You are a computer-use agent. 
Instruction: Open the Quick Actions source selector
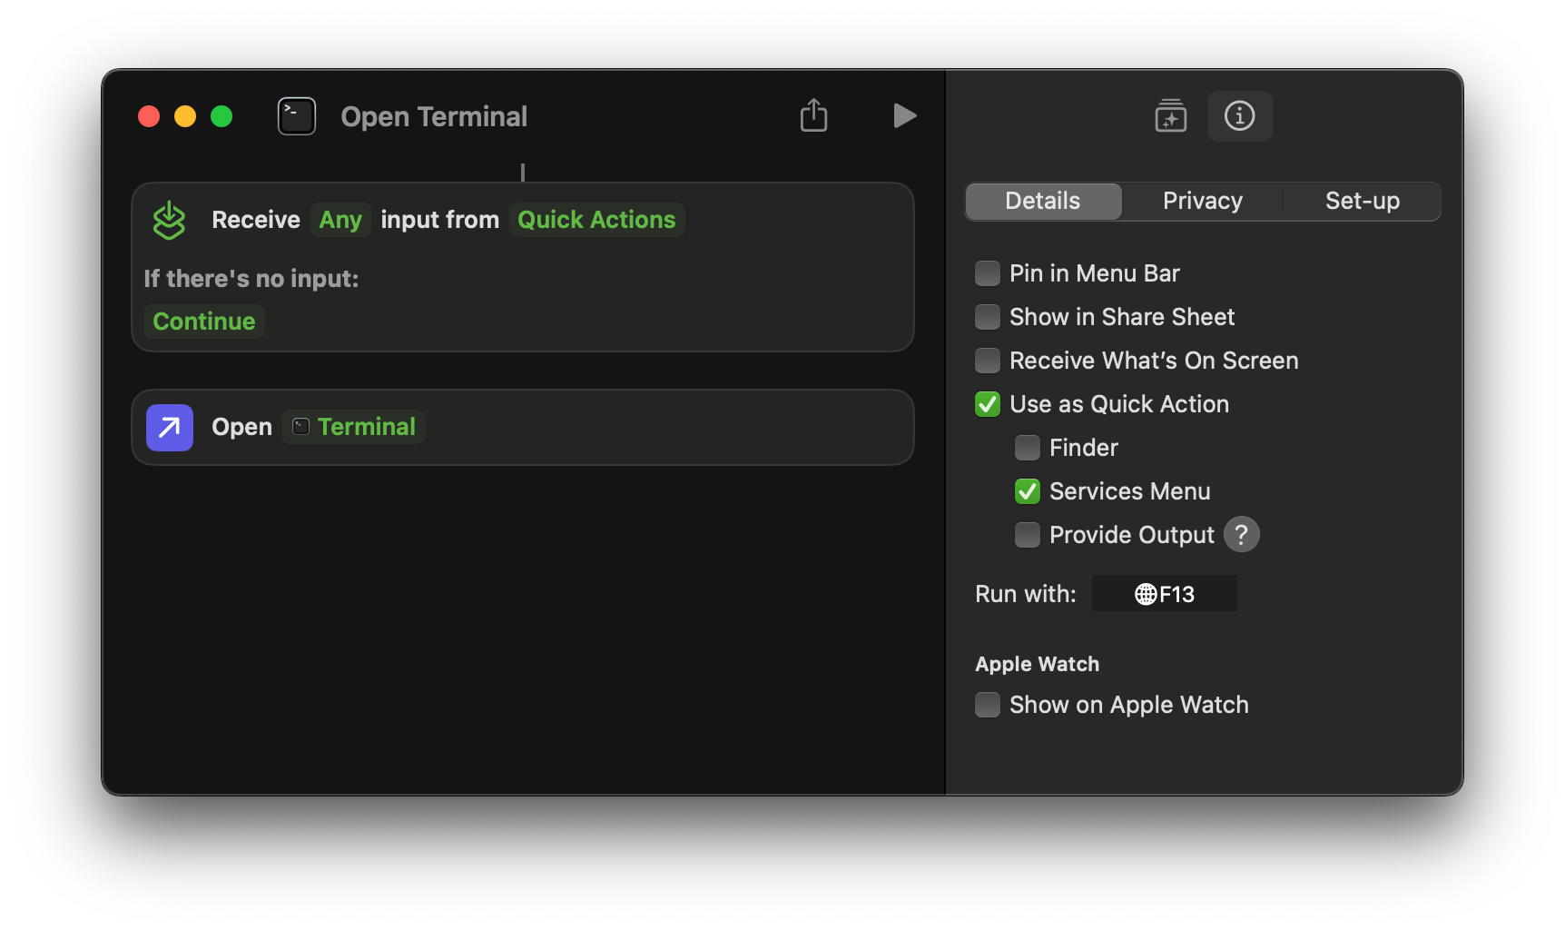595,219
